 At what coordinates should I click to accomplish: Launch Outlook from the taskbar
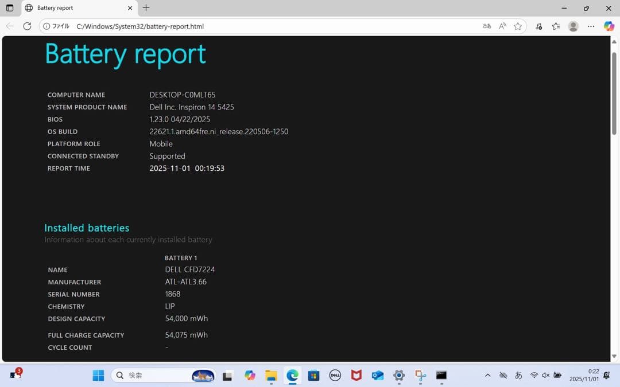[377, 376]
